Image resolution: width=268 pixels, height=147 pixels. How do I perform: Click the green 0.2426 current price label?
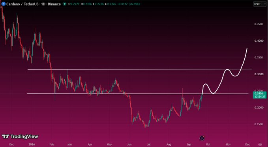point(259,93)
